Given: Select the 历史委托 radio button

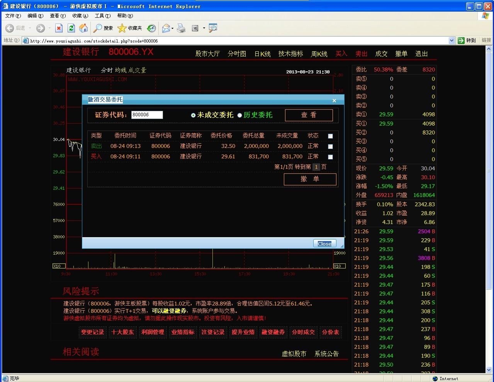Looking at the screenshot, I should [239, 115].
